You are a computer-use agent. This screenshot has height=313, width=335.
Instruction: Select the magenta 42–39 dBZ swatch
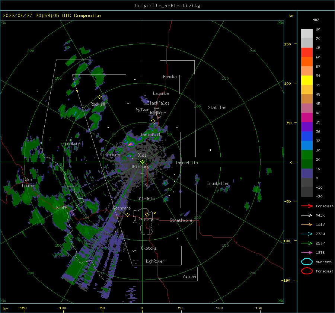(x=307, y=118)
